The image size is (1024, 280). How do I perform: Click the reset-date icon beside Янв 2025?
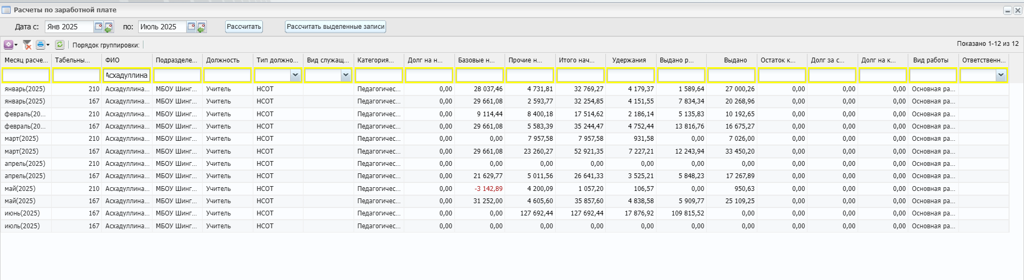pos(109,27)
